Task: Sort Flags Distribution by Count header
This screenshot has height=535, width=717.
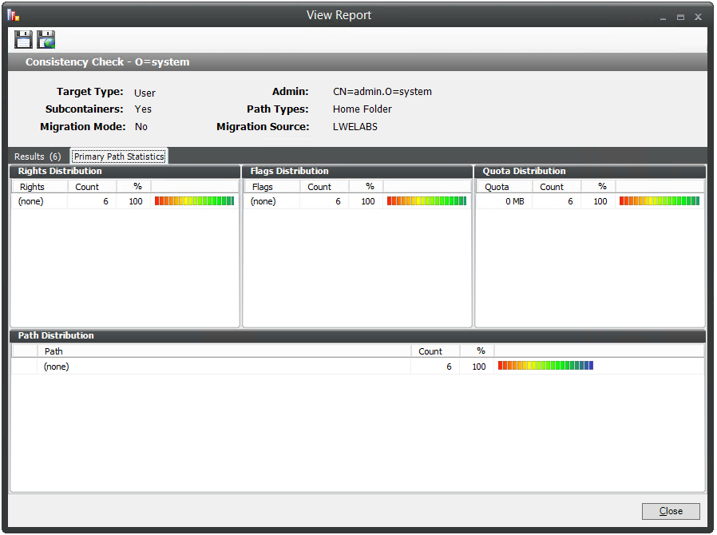Action: pos(324,187)
